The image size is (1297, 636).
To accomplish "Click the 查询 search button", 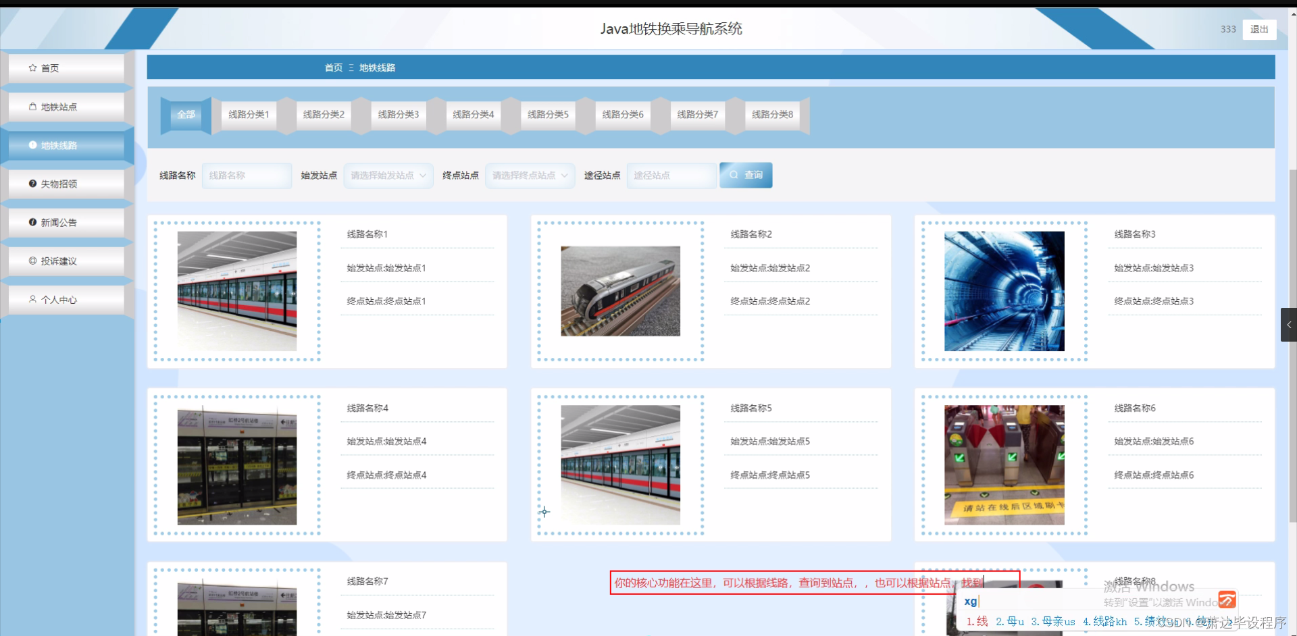I will pyautogui.click(x=746, y=175).
